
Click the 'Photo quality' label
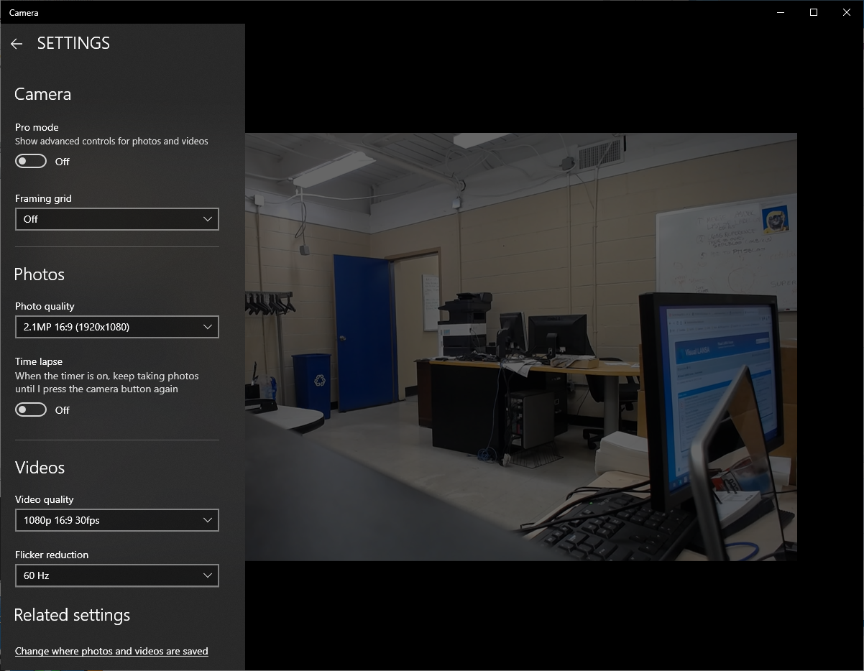pos(45,306)
